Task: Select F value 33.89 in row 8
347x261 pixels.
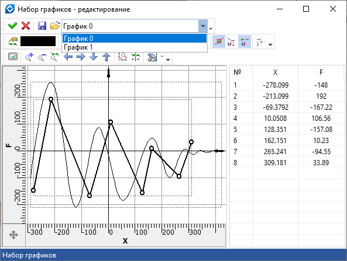Action: pos(321,163)
